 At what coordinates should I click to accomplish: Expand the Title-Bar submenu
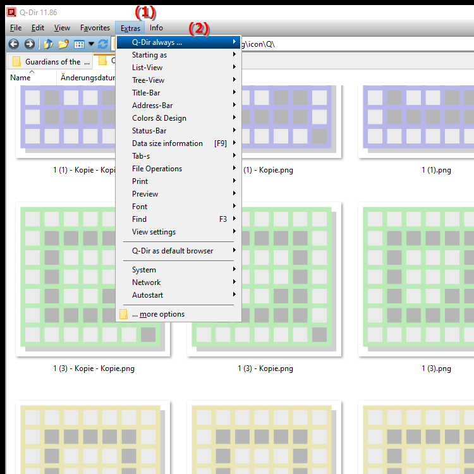coord(178,93)
